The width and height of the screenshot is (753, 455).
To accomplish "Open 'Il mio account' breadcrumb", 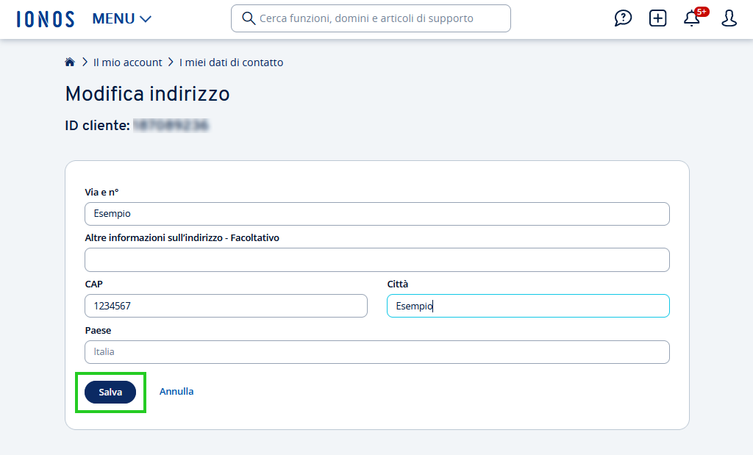I will 128,62.
